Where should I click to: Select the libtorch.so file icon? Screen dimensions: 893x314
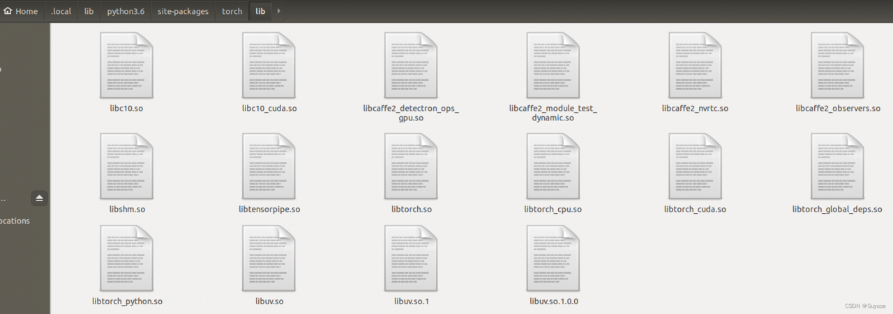point(411,166)
